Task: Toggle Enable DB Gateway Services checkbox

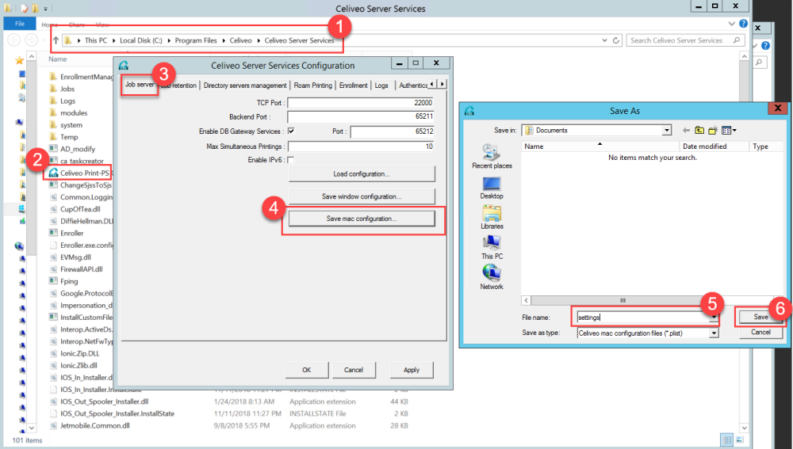Action: pyautogui.click(x=291, y=131)
